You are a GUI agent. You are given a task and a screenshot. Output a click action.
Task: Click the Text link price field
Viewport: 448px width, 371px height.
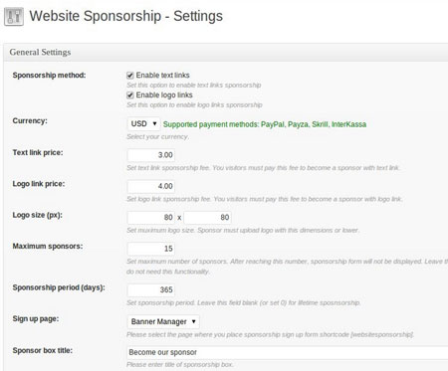(x=151, y=155)
